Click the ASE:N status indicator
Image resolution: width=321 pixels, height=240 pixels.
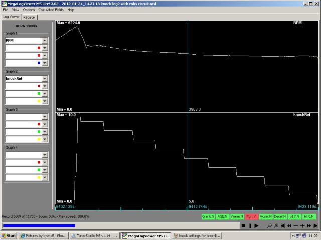pos(223,216)
